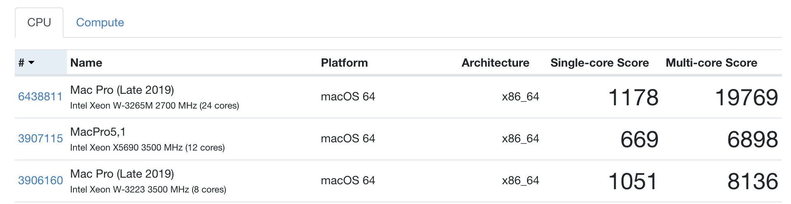Open benchmark result 3906160
This screenshot has width=791, height=204.
point(40,181)
